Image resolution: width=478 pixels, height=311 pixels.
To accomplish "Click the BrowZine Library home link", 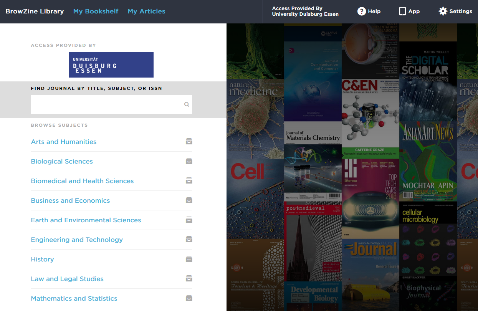I will coord(35,11).
